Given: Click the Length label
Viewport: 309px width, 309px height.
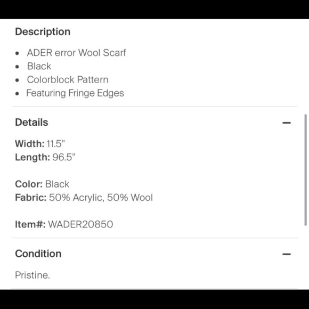Looking at the screenshot, I should (x=32, y=157).
